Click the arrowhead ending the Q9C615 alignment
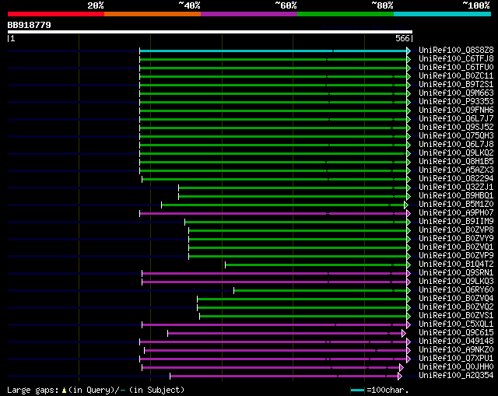The height and width of the screenshot is (396, 498). [x=403, y=334]
